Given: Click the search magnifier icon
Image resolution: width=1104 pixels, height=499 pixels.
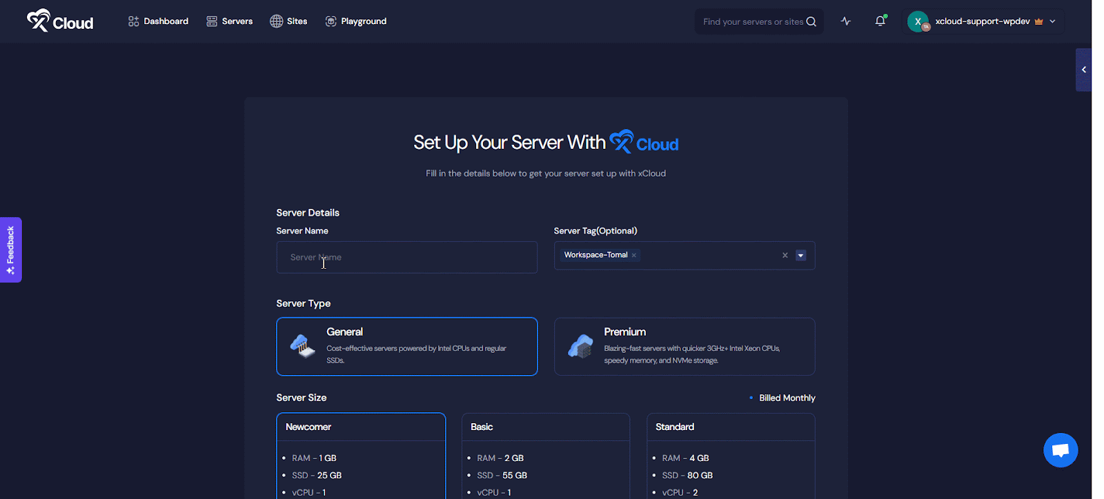Looking at the screenshot, I should click(x=811, y=21).
